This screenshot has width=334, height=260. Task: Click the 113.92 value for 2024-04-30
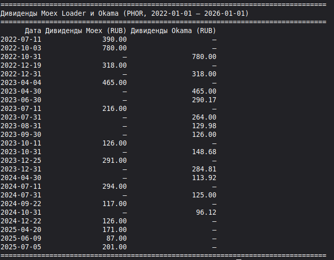(x=204, y=178)
